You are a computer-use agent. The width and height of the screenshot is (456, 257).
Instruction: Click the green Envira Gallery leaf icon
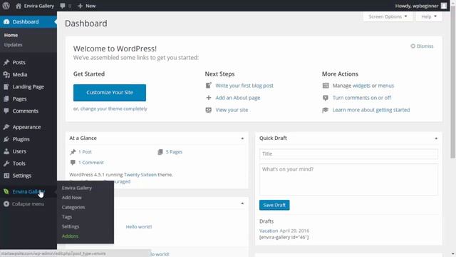[6, 191]
